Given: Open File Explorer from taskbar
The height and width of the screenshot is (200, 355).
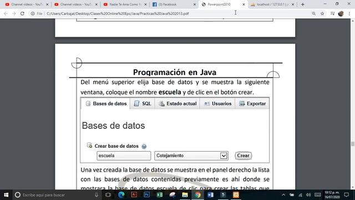Looking at the screenshot, I should pos(185,195).
